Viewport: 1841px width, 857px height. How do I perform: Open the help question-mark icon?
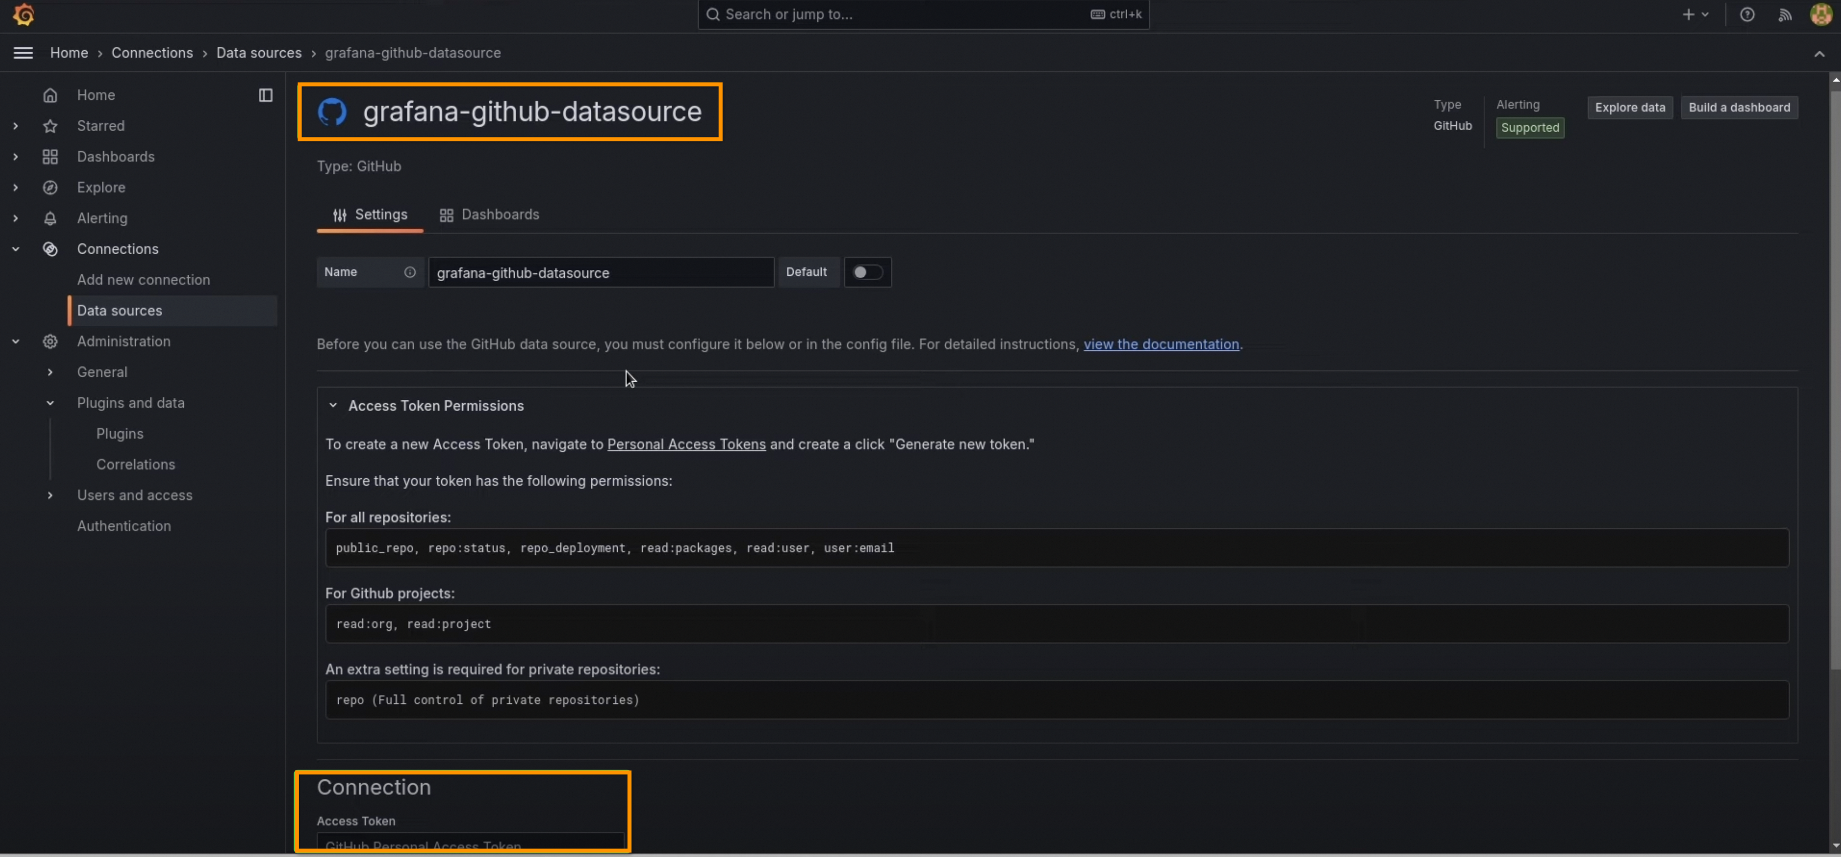tap(1747, 14)
